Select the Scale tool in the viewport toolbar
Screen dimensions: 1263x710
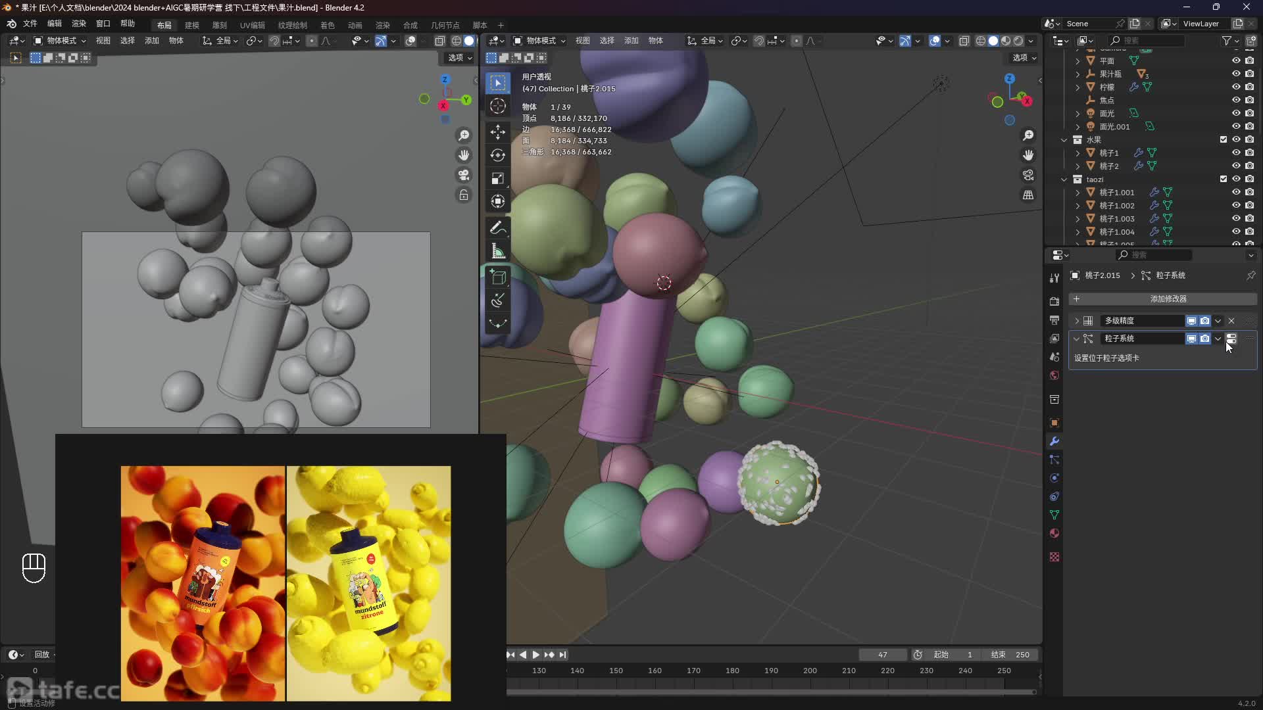[498, 178]
